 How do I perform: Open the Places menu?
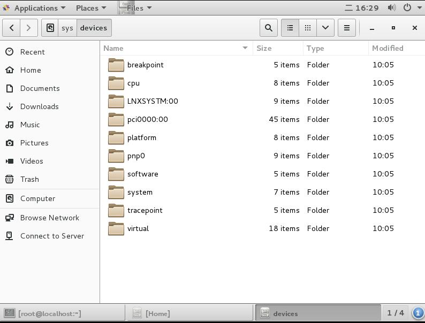coord(91,8)
